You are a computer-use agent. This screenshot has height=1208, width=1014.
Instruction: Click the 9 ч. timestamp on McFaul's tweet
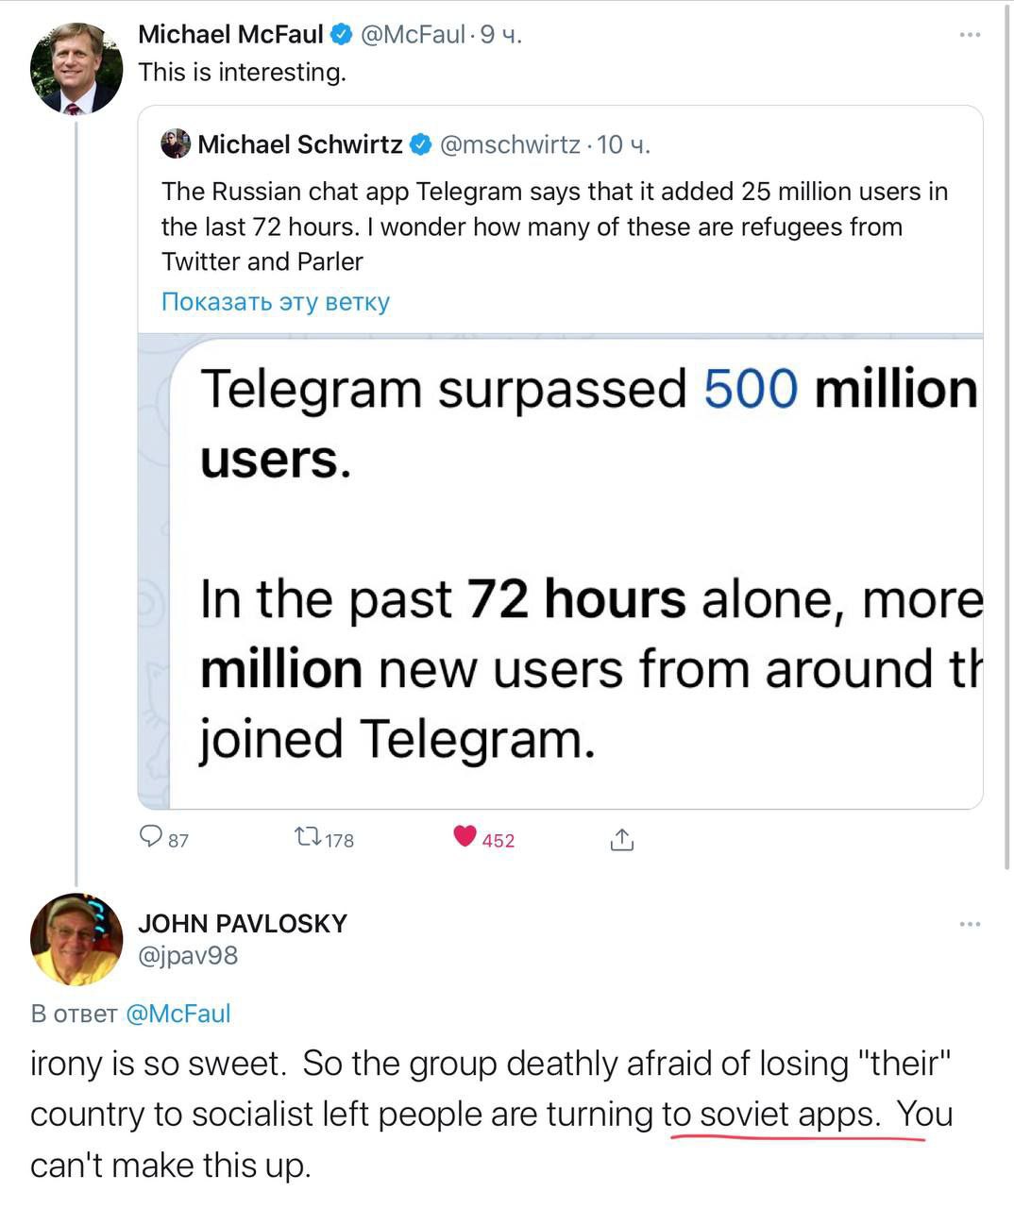tap(501, 35)
